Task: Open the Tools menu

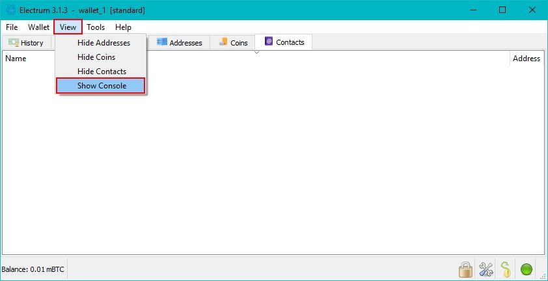Action: (x=96, y=27)
